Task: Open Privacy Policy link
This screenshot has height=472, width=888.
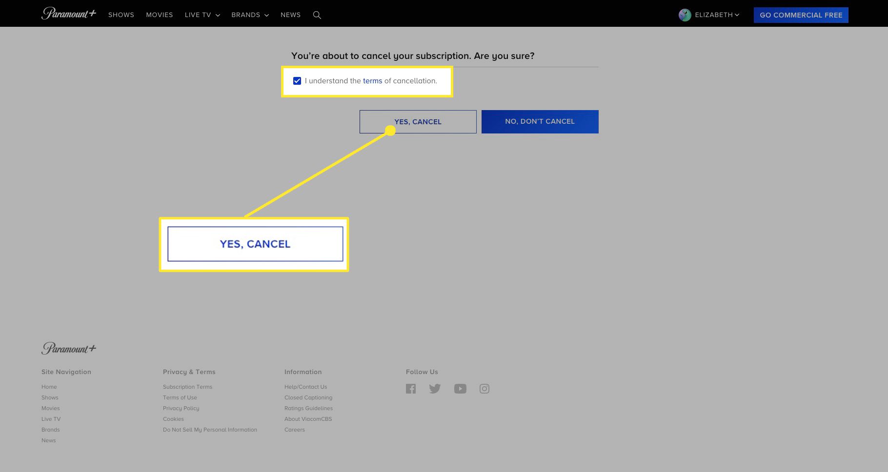Action: [181, 408]
